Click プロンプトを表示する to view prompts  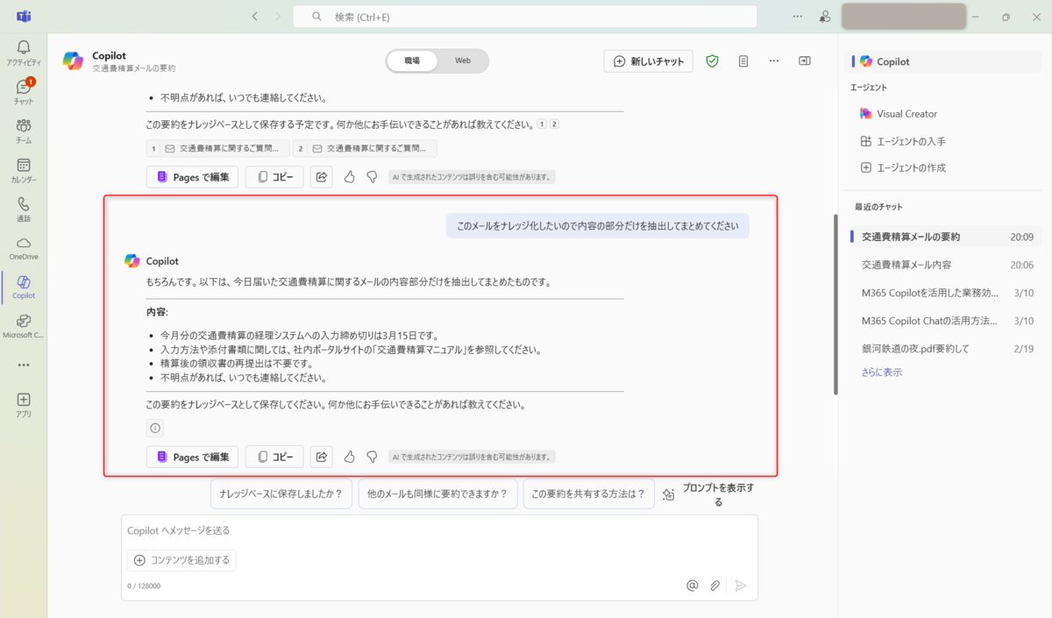click(x=708, y=494)
